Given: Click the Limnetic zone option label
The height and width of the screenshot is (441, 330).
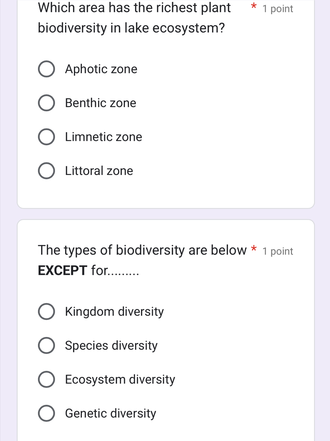Looking at the screenshot, I should [103, 137].
